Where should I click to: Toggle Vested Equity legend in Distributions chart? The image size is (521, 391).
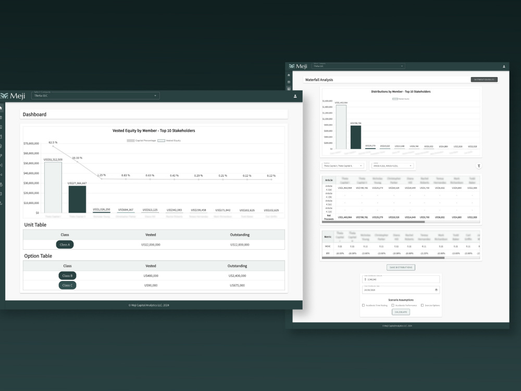(401, 99)
